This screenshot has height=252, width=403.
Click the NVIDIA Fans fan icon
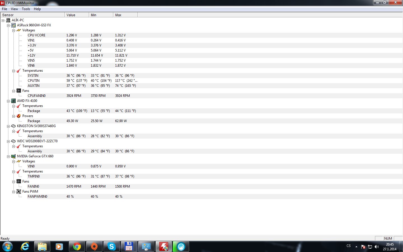click(x=19, y=181)
